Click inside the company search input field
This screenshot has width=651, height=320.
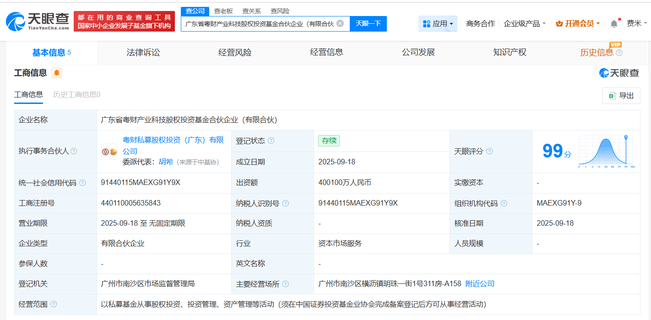(x=261, y=24)
